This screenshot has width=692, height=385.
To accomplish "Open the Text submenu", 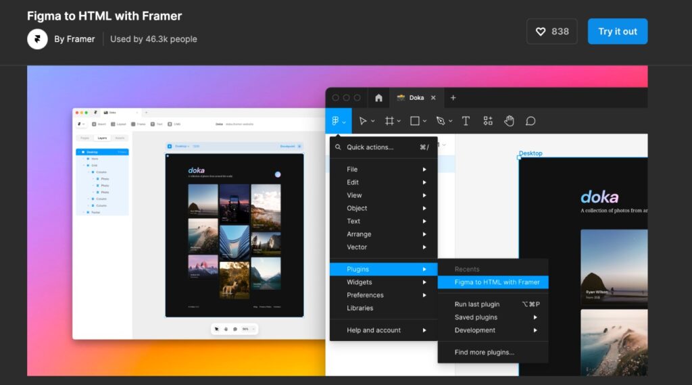I will tap(384, 222).
